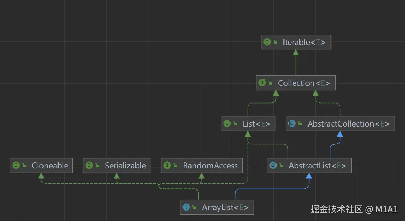Select the Serializable node text
Viewport: 405px width, 221px height.
click(x=125, y=166)
